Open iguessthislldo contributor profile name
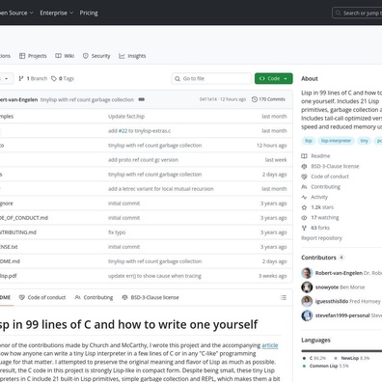The width and height of the screenshot is (382, 382). tap(332, 301)
